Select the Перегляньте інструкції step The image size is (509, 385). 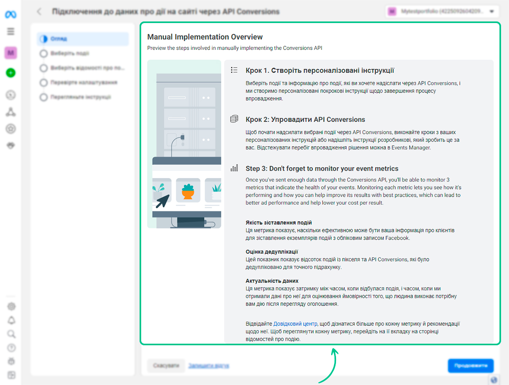click(83, 97)
